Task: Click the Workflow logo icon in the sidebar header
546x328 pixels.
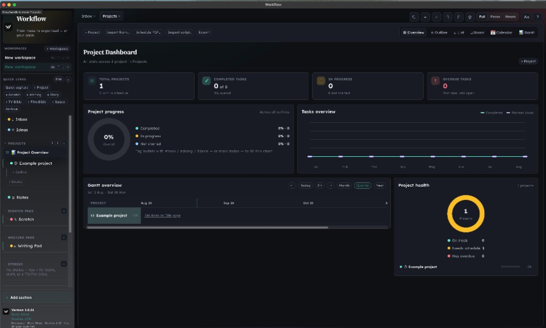Action: (x=8, y=27)
